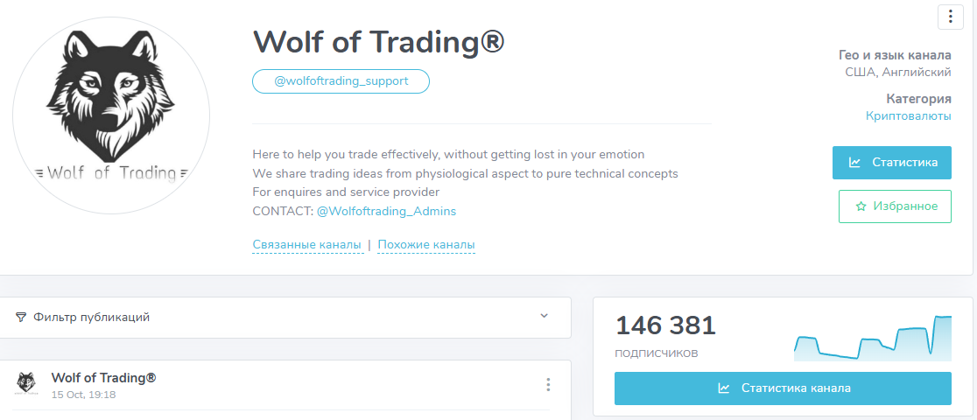Open the @wolfoftrading_support handle
Image resolution: width=977 pixels, height=420 pixels.
[x=341, y=81]
